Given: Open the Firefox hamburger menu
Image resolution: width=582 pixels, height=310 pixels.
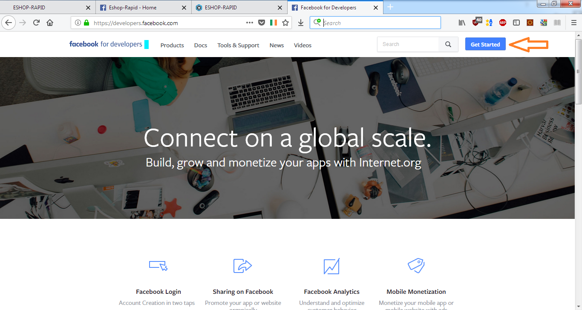Looking at the screenshot, I should point(573,23).
